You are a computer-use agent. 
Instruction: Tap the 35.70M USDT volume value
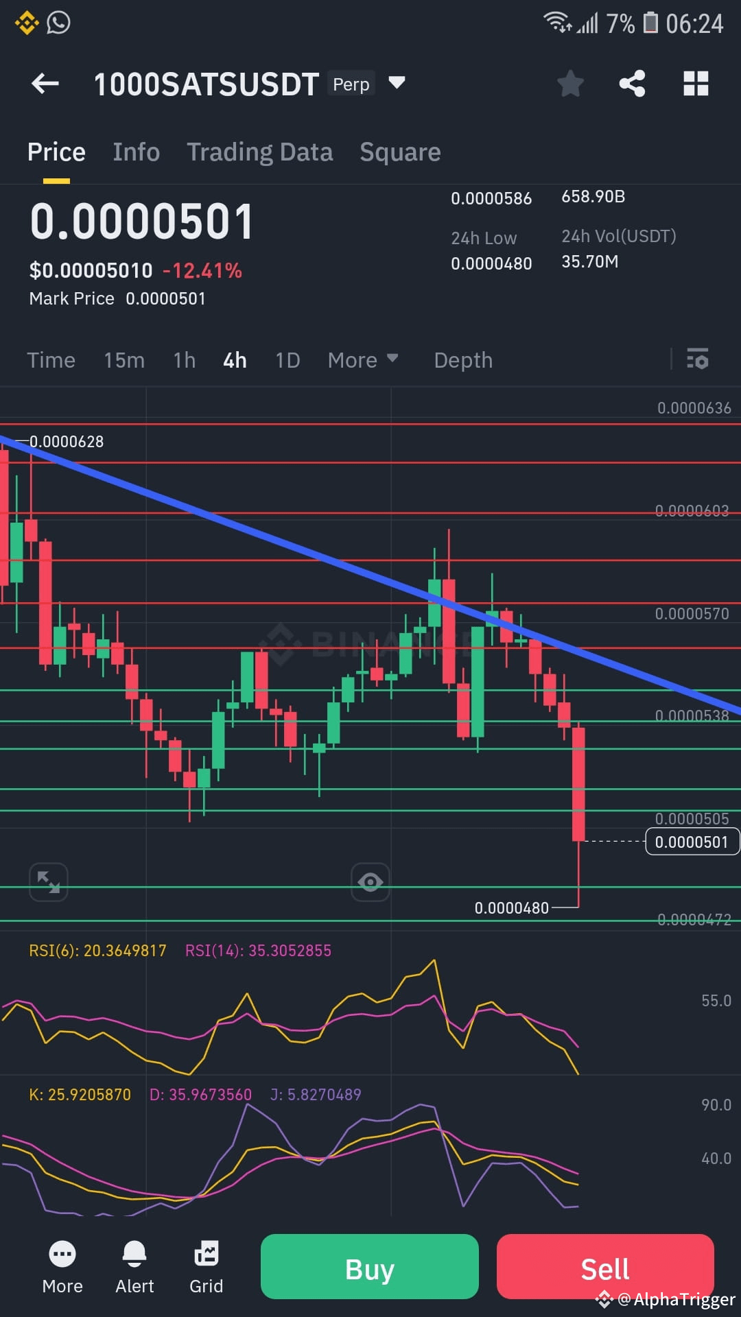pos(590,262)
